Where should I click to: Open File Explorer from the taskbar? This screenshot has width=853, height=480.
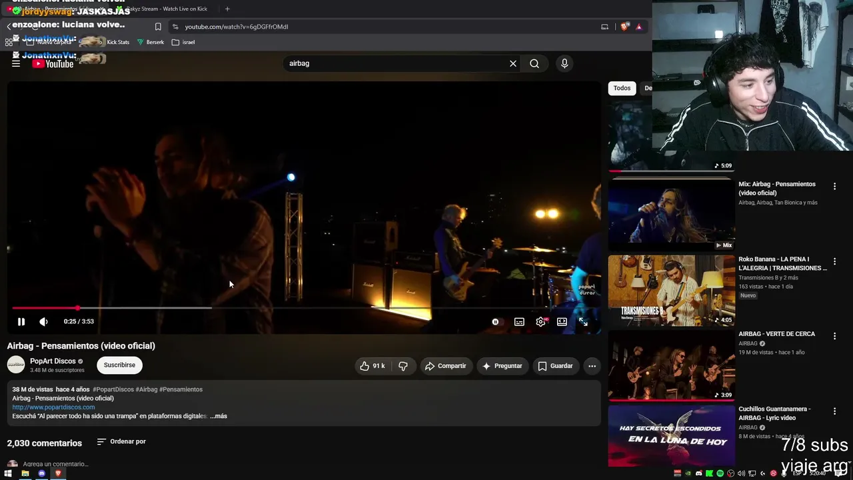pyautogui.click(x=25, y=473)
